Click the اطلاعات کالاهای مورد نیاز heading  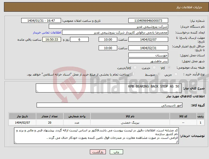pyautogui.click(x=185, y=96)
